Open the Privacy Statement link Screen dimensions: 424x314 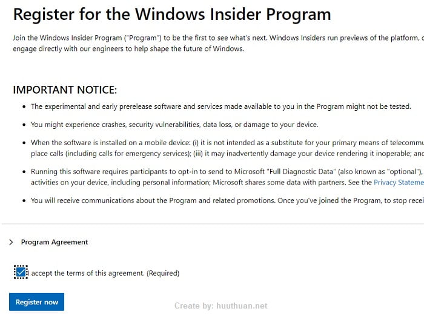coord(399,183)
